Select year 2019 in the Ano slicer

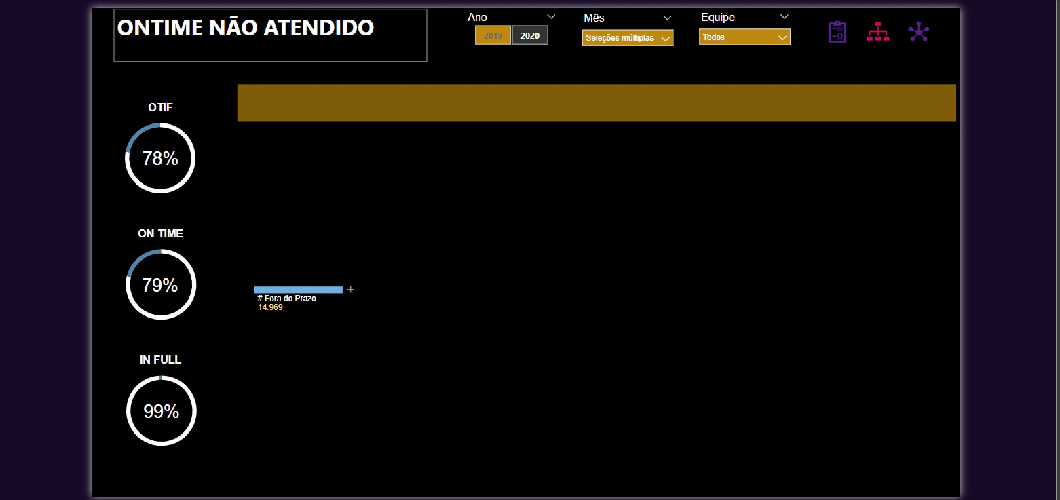click(x=493, y=35)
